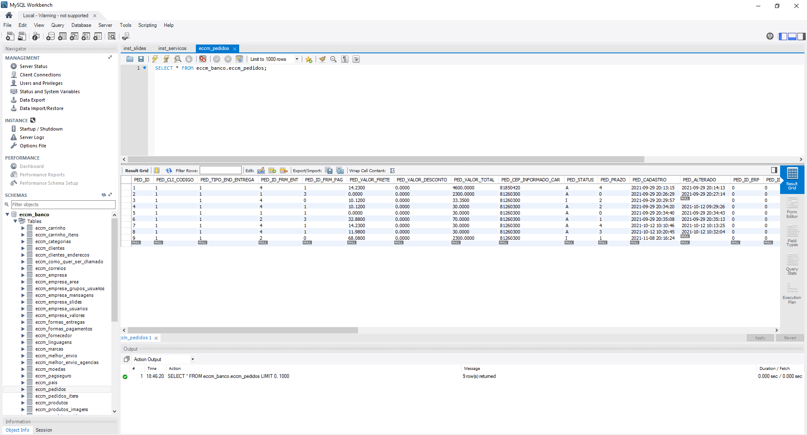
Task: Open the object inspector for selected schema
Action: coord(36,37)
